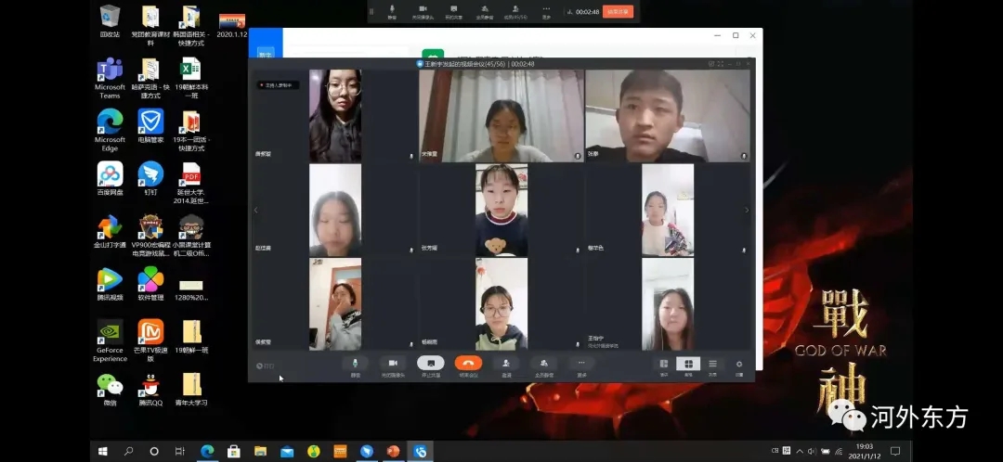Open GeForce Experience desktop icon
Image resolution: width=1003 pixels, height=462 pixels.
pyautogui.click(x=110, y=335)
